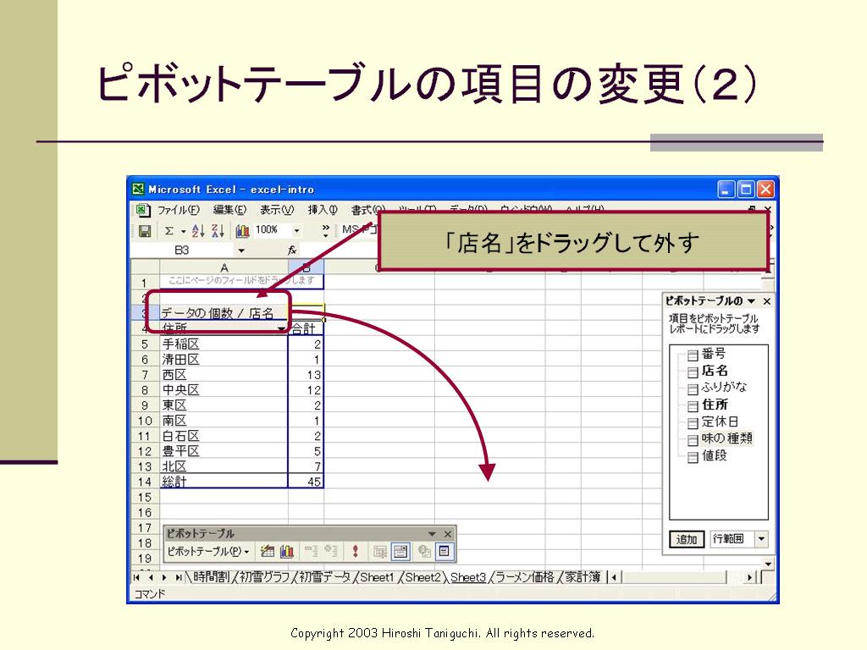Close the PivotTable field list pane
Image resolution: width=867 pixels, height=650 pixels.
pyautogui.click(x=766, y=301)
